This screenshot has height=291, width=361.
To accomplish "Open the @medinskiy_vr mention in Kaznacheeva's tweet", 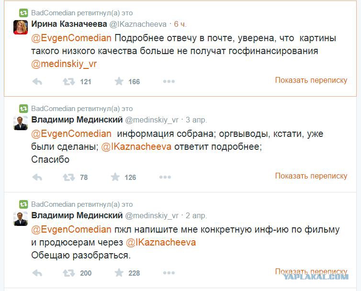I will [x=64, y=64].
